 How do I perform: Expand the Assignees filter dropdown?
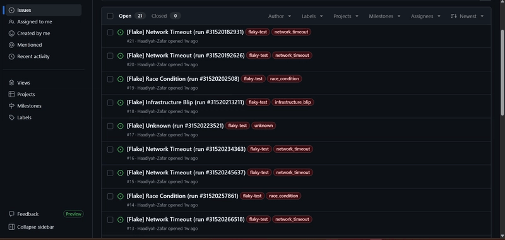point(425,16)
